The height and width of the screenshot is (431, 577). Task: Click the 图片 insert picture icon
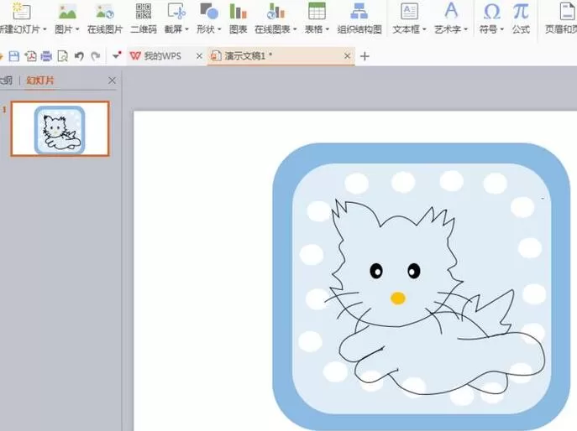[67, 12]
